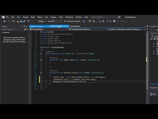Switch to the ViewStateApp1 tab
The height and width of the screenshot is (119, 158).
pyautogui.click(x=75, y=26)
